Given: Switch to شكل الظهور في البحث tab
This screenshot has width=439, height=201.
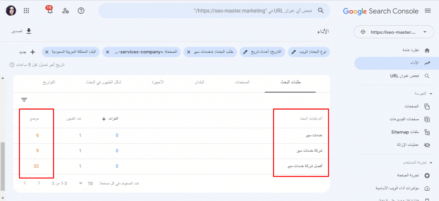Looking at the screenshot, I should pos(104,83).
